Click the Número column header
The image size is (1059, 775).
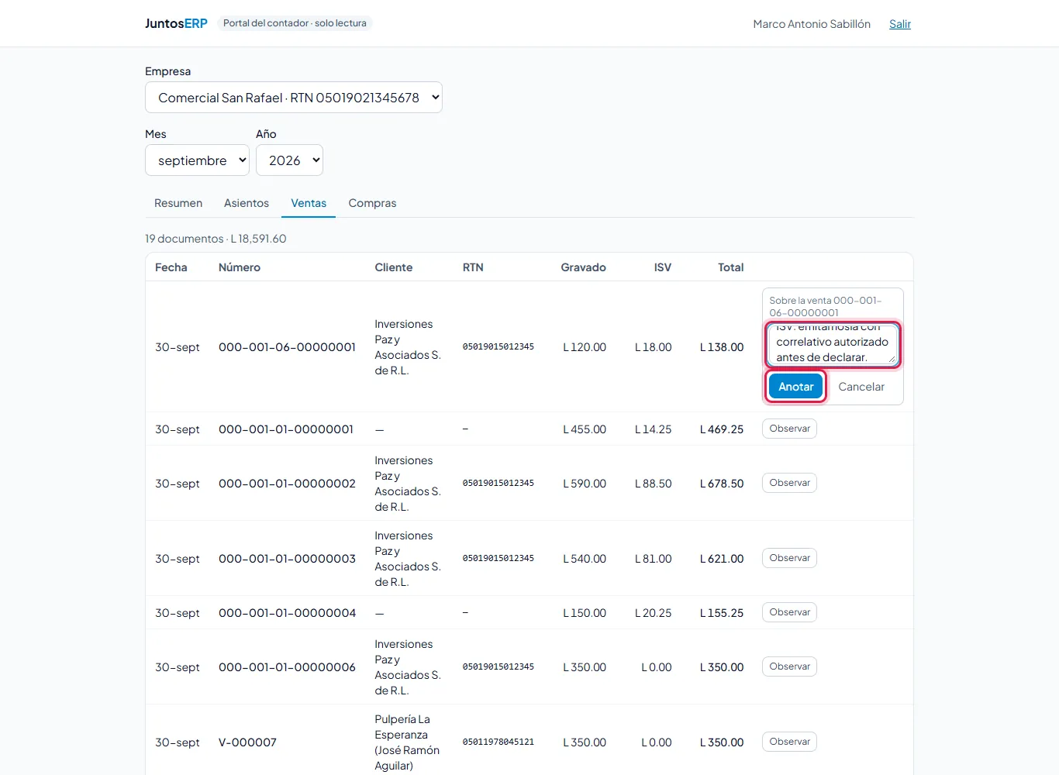[x=240, y=267]
